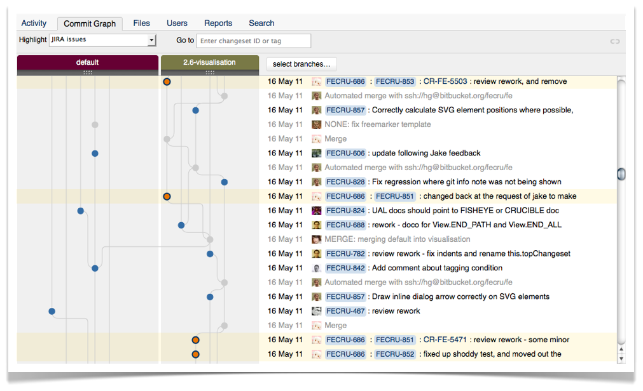Click author avatar on FECRU-842 commit row
This screenshot has width=643, height=391.
tap(316, 268)
